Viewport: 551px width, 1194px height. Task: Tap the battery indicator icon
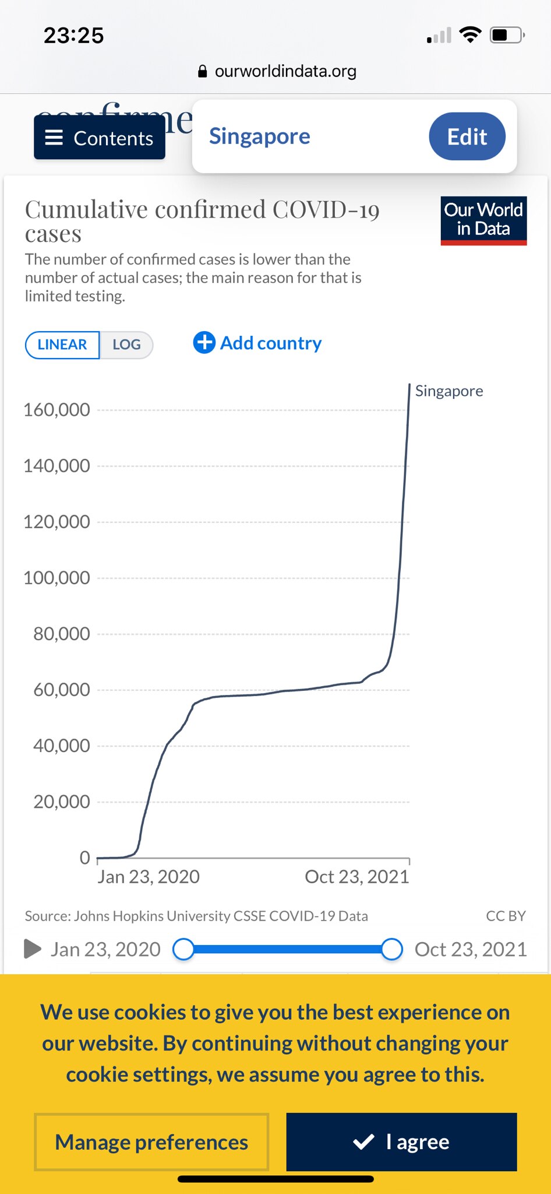(x=507, y=35)
